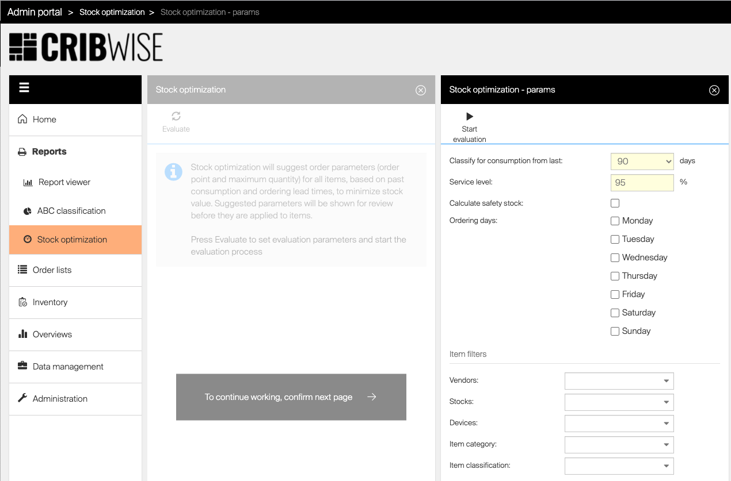Click the Inventory clipboard icon
The height and width of the screenshot is (481, 731).
click(x=22, y=302)
